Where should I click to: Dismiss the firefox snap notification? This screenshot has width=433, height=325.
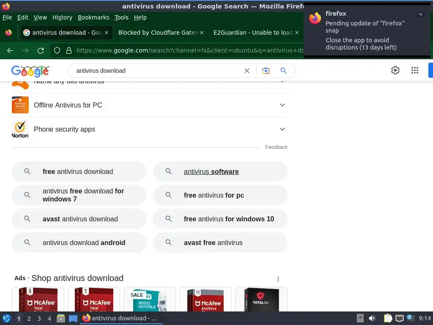pos(421,14)
